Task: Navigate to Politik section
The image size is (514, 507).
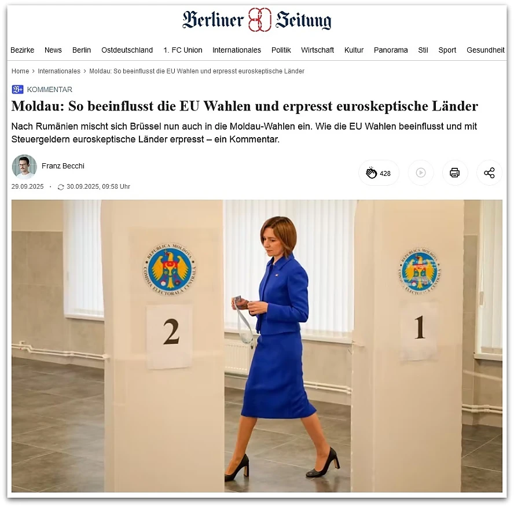Action: 281,50
